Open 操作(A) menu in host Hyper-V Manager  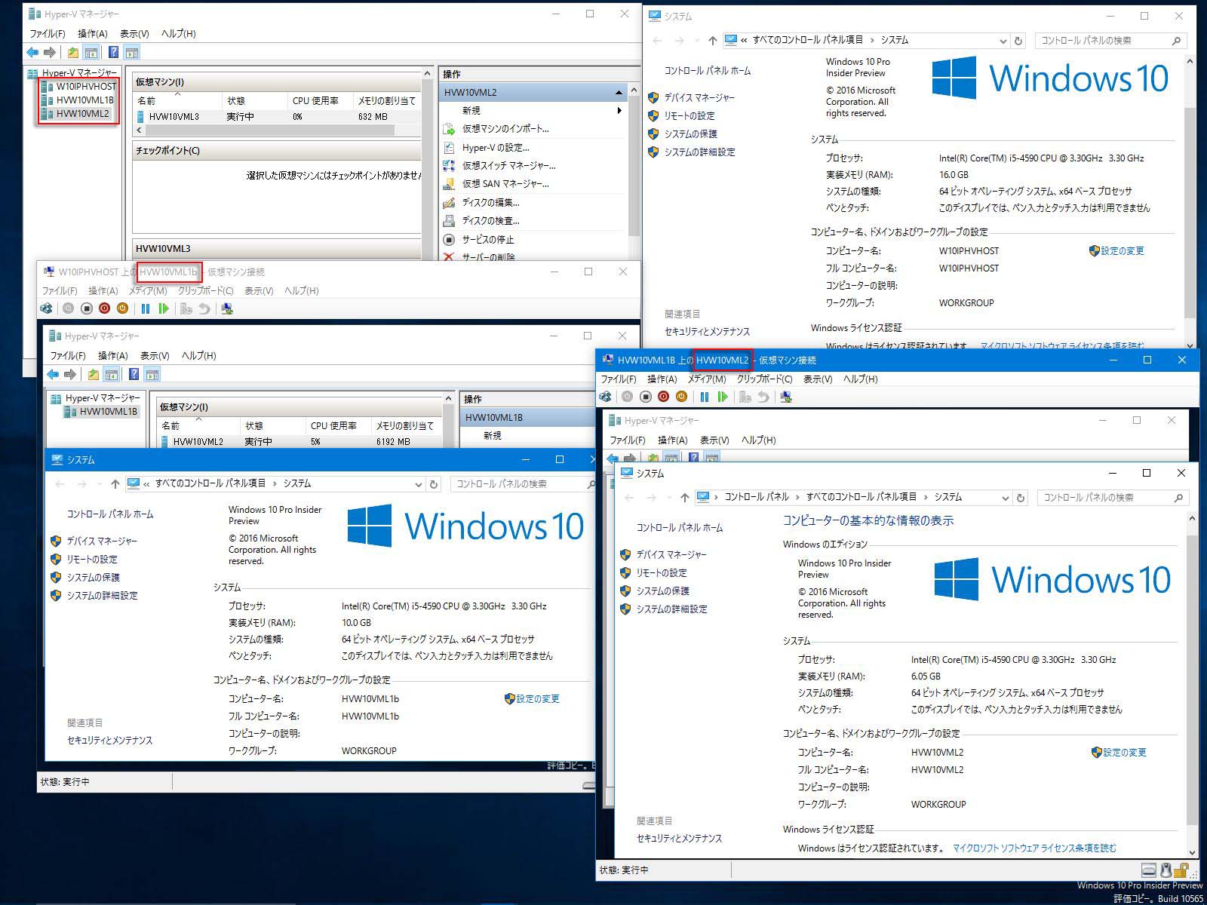pyautogui.click(x=93, y=33)
